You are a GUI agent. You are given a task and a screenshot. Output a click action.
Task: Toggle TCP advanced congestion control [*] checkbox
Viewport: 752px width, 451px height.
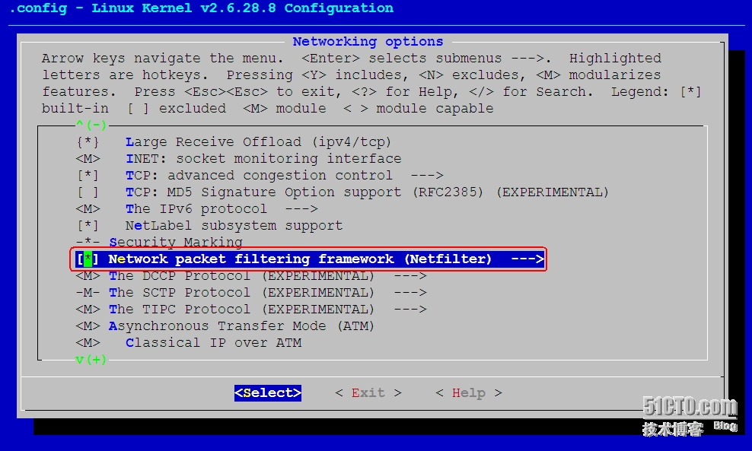pyautogui.click(x=88, y=176)
